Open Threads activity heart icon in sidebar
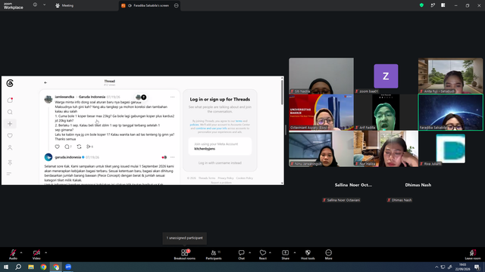The width and height of the screenshot is (485, 272). coord(10,136)
